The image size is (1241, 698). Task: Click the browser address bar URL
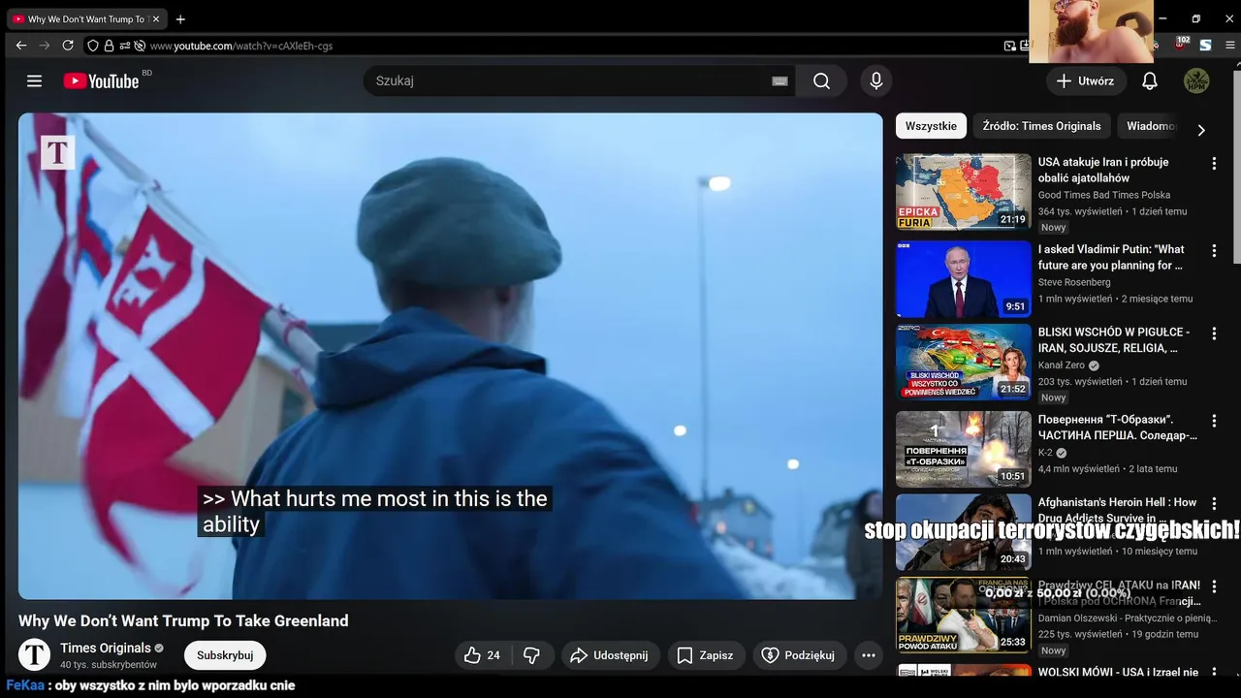[241, 46]
